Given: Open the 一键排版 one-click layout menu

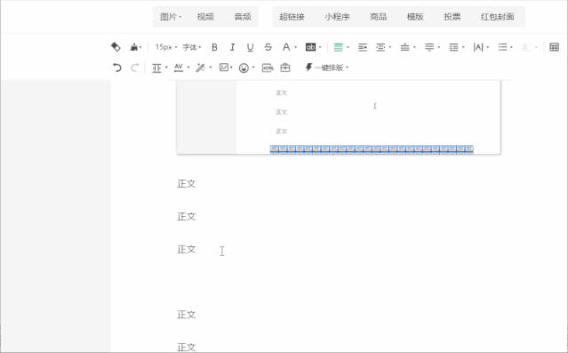Looking at the screenshot, I should pyautogui.click(x=327, y=68).
